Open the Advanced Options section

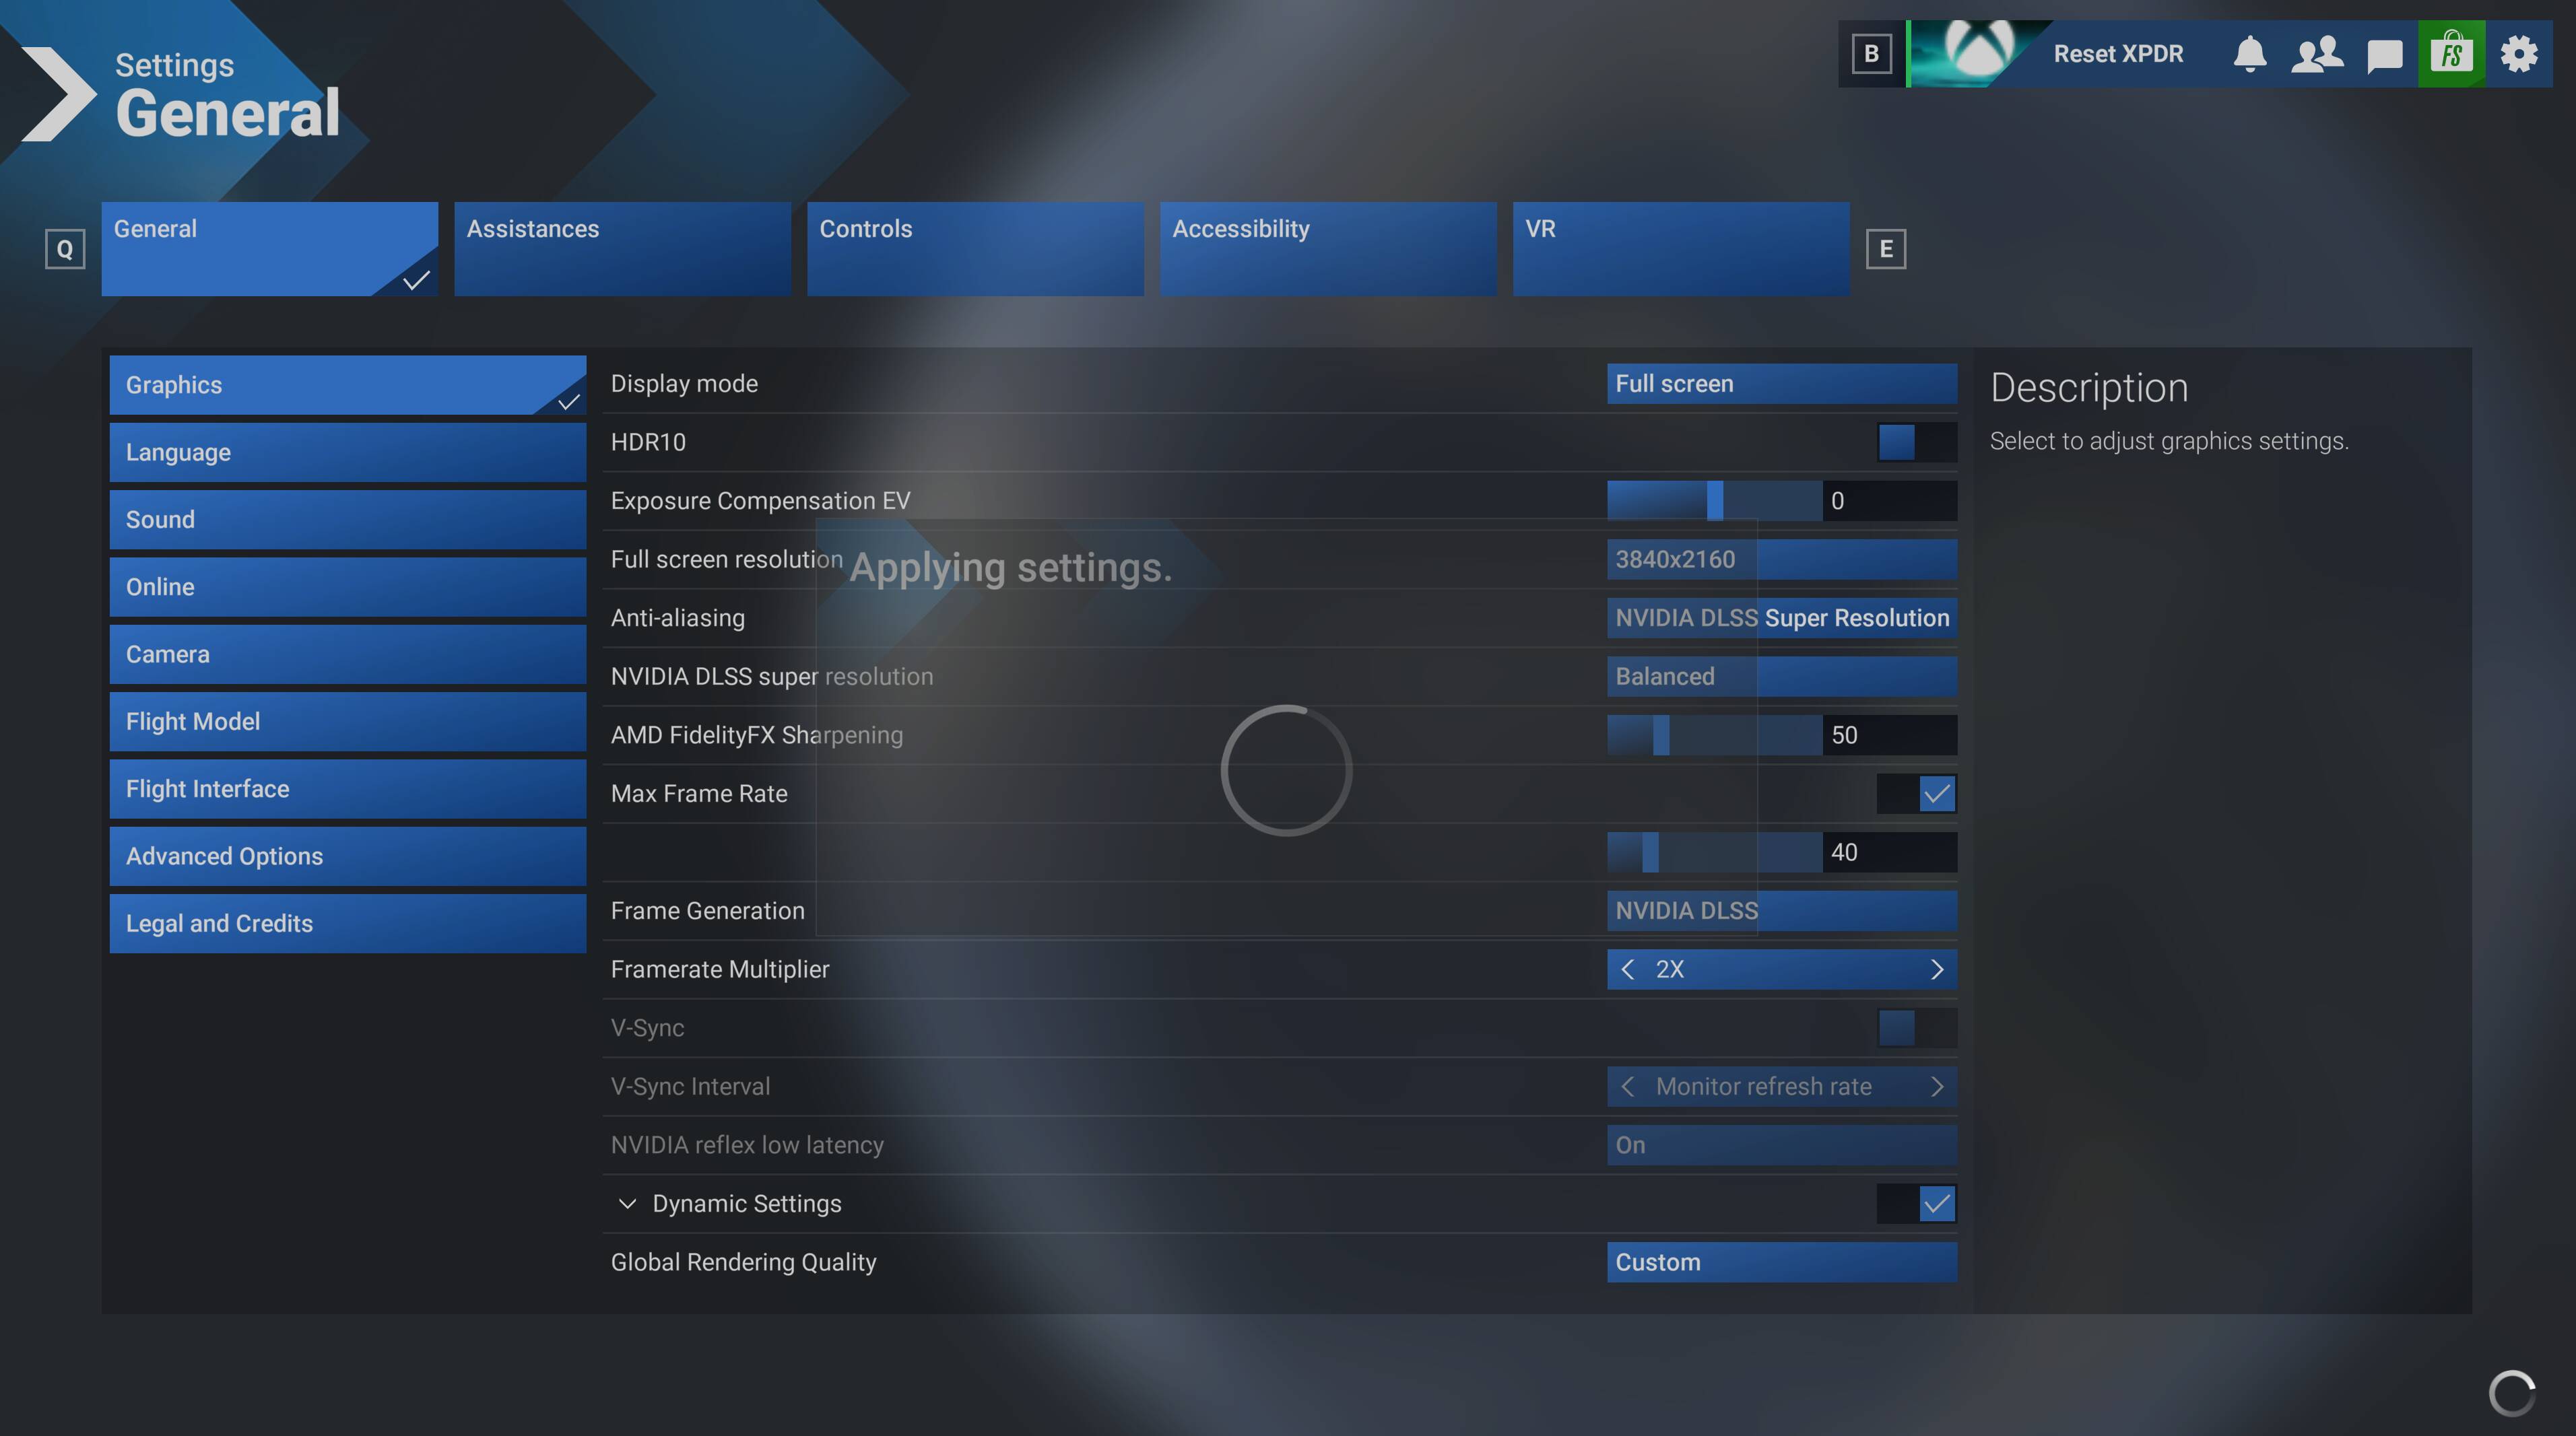coord(348,857)
